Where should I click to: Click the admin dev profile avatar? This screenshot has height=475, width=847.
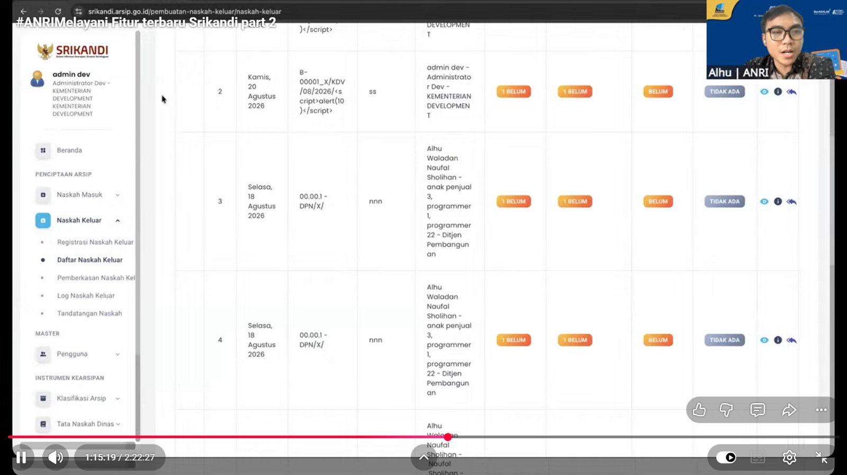coord(37,79)
